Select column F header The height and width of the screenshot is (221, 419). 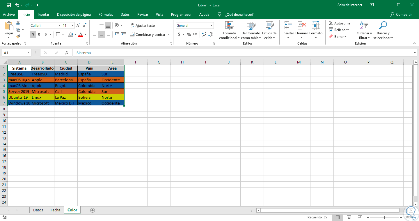pos(136,62)
